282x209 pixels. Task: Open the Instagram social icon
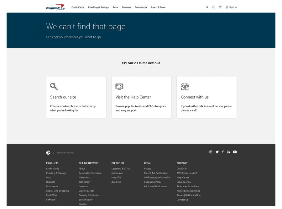(211, 152)
